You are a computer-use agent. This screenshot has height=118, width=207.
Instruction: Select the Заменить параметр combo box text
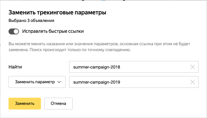pos(35,82)
